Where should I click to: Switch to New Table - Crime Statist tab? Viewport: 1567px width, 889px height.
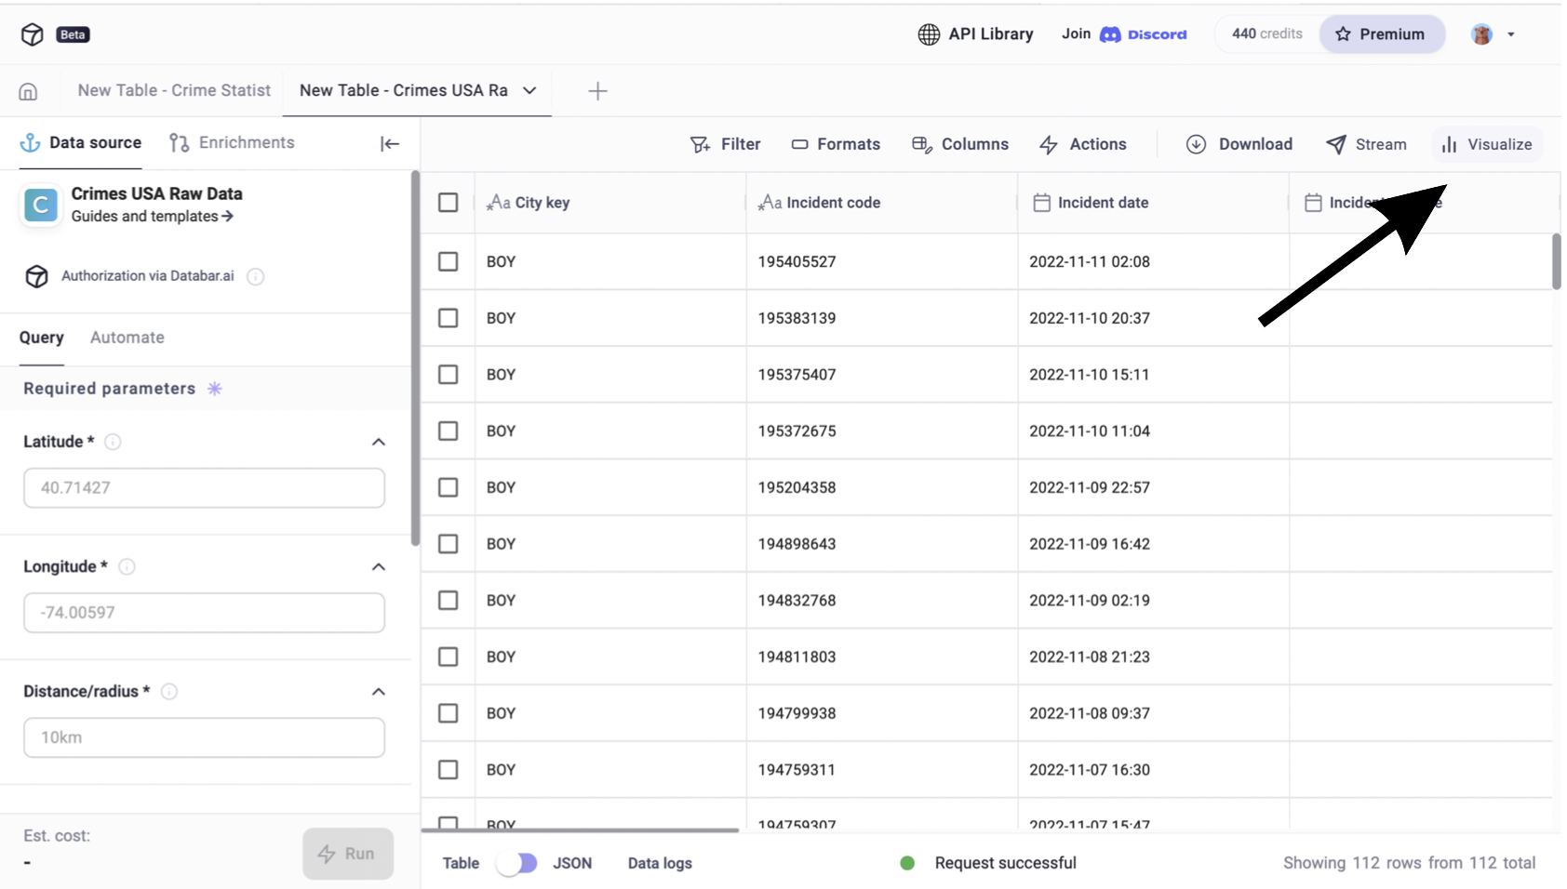point(174,90)
